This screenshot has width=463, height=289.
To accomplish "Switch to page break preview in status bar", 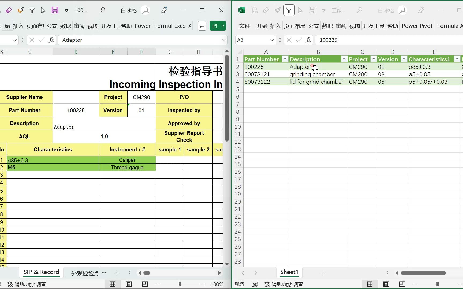I will 145,284.
